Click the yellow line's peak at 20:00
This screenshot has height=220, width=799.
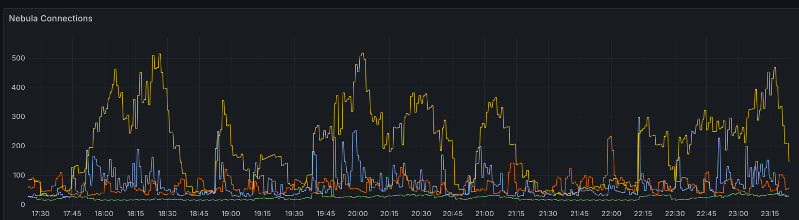pyautogui.click(x=362, y=54)
